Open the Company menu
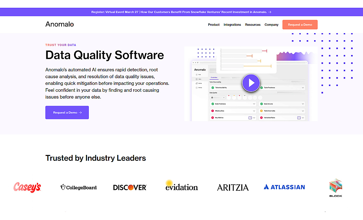This screenshot has height=220, width=363. coord(271,25)
